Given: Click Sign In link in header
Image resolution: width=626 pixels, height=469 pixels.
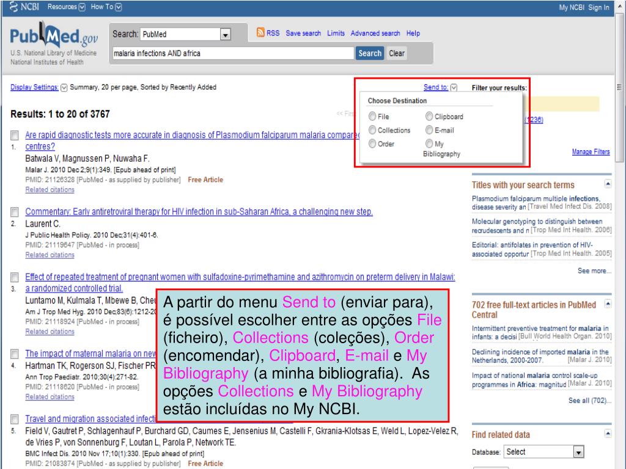Looking at the screenshot, I should pos(598,7).
